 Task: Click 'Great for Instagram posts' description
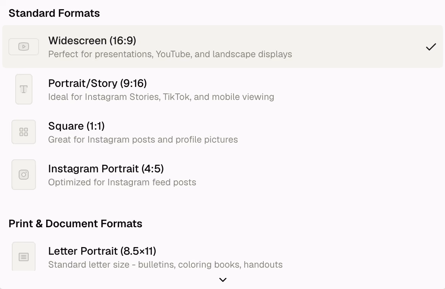[143, 140]
